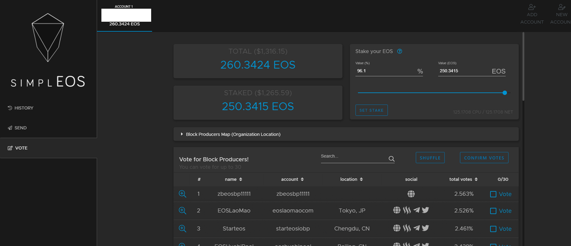Click account name eoslaomaocom
The width and height of the screenshot is (571, 246).
tap(293, 211)
